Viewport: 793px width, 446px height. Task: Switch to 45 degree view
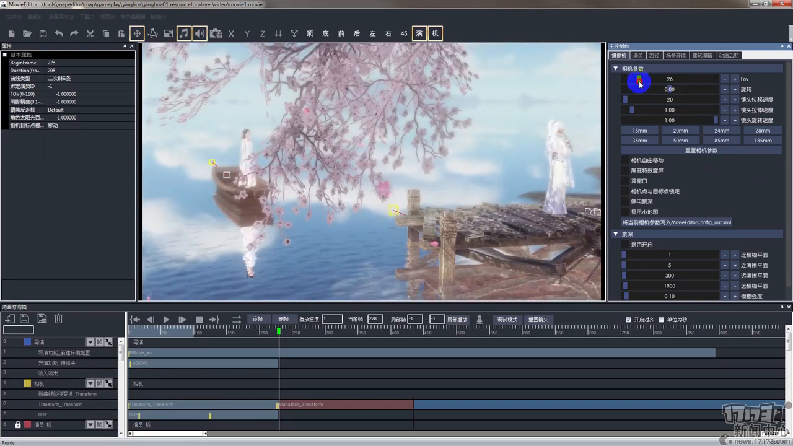tap(404, 33)
